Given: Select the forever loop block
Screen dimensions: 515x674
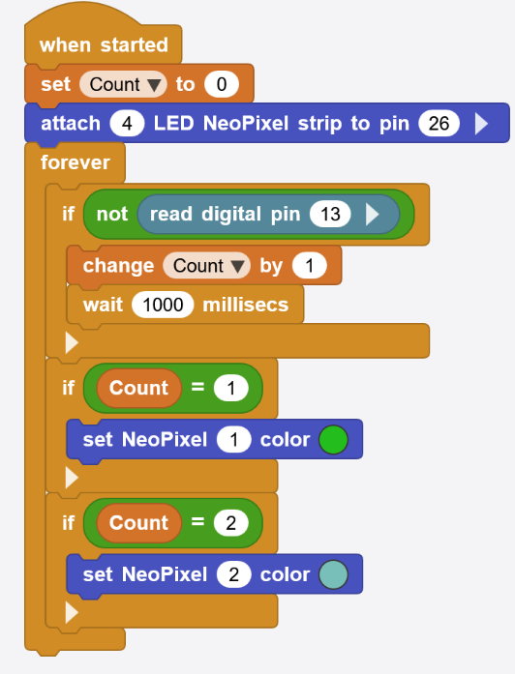Looking at the screenshot, I should click(x=75, y=162).
